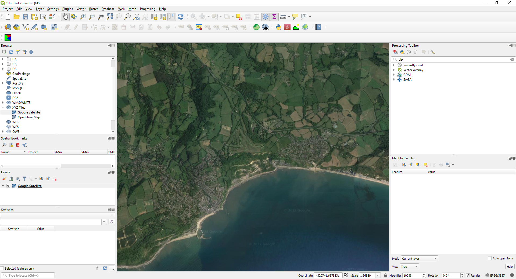Viewport: 516px width, 279px height.
Task: Expand GDAL group in Processing Toolbox
Action: point(394,75)
